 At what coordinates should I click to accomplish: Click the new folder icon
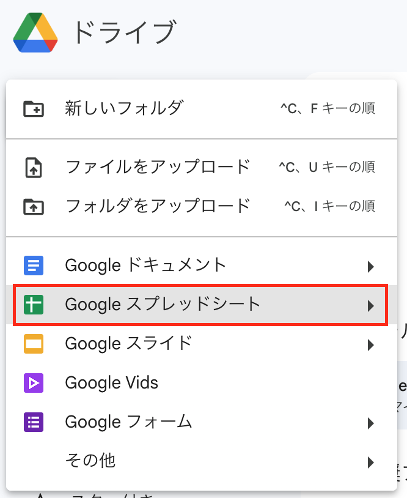[33, 109]
